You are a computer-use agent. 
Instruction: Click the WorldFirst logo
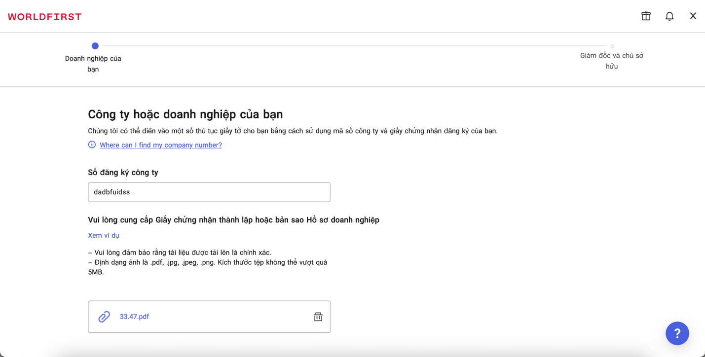pyautogui.click(x=45, y=17)
